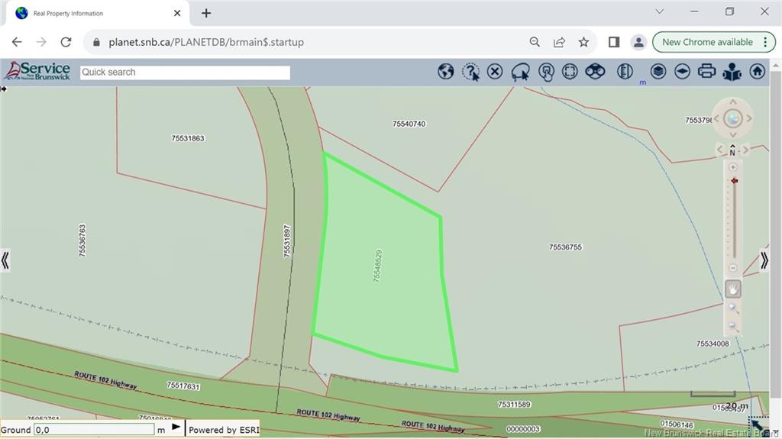This screenshot has width=782, height=439.
Task: Click the center globe on navigation wheel
Action: [732, 119]
